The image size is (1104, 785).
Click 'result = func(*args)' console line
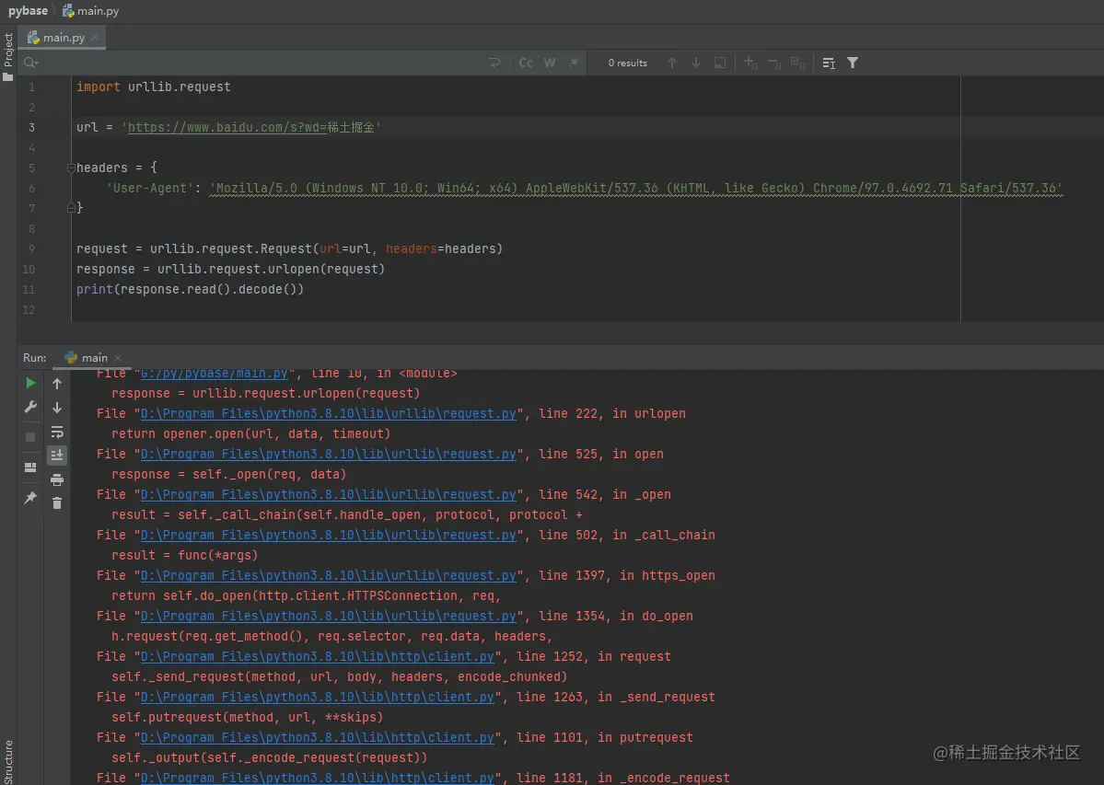pos(184,556)
